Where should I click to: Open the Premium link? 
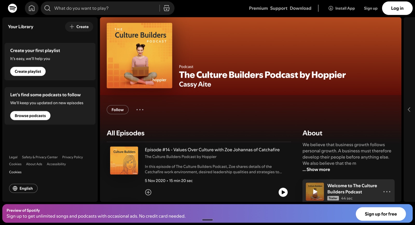pyautogui.click(x=258, y=8)
